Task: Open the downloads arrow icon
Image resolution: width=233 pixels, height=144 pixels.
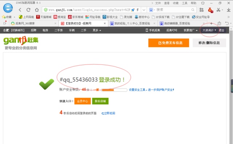Action: pyautogui.click(x=229, y=10)
